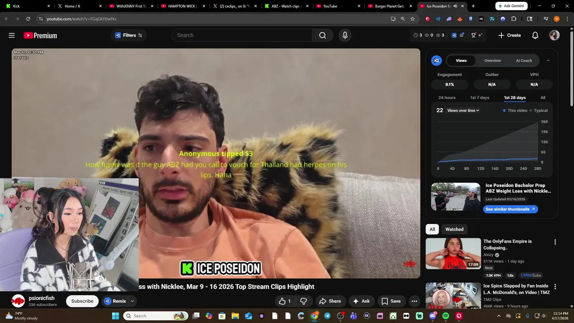Open the Remix dropdown arrow
Image resolution: width=574 pixels, height=323 pixels.
[132, 301]
